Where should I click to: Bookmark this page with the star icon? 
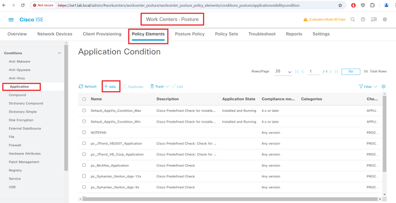[340, 6]
